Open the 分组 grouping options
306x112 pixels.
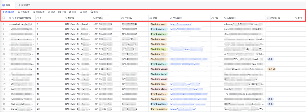pyautogui.click(x=62, y=12)
